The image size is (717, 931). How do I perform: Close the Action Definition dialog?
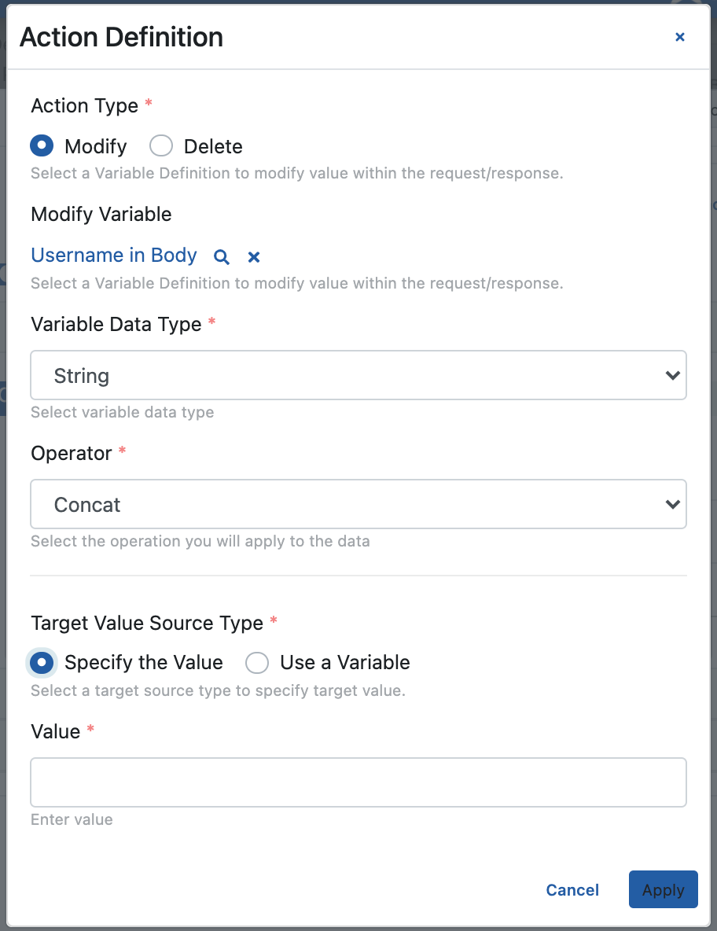point(680,37)
